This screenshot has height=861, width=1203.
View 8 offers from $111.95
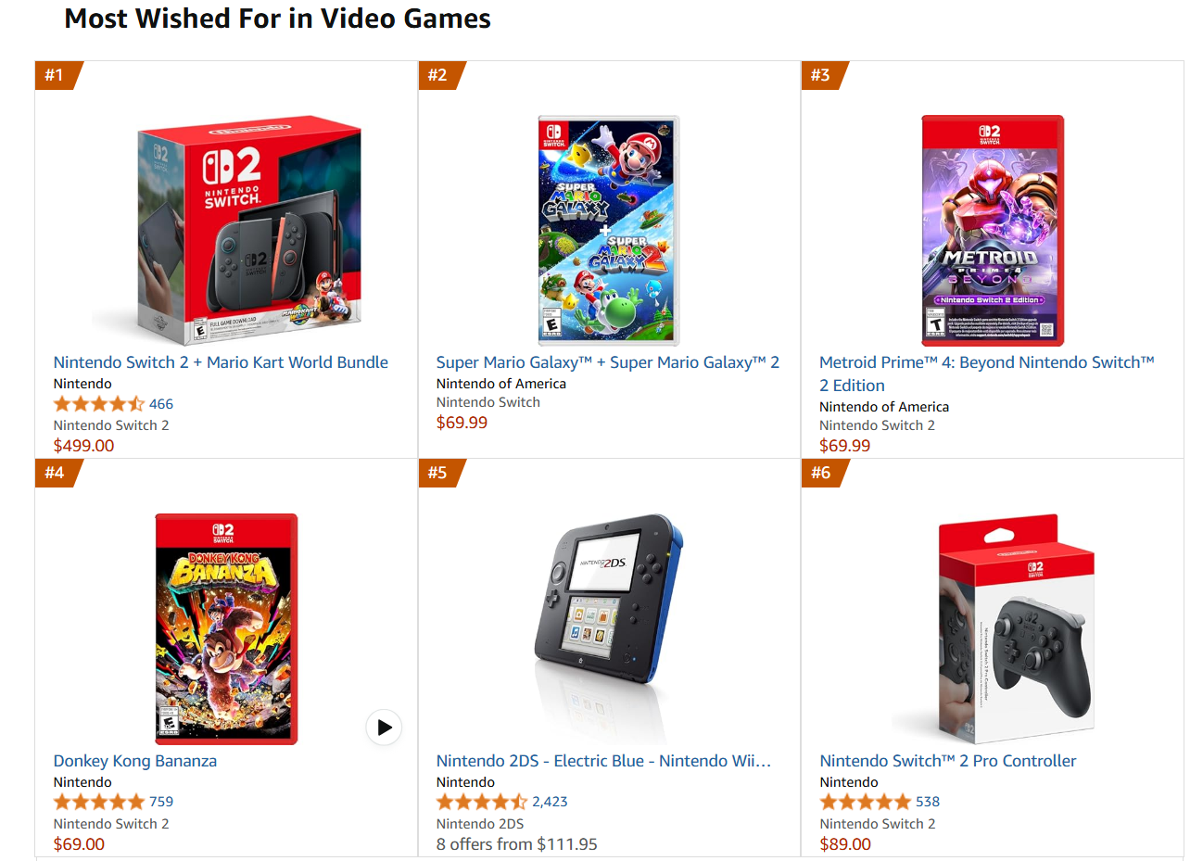[517, 844]
